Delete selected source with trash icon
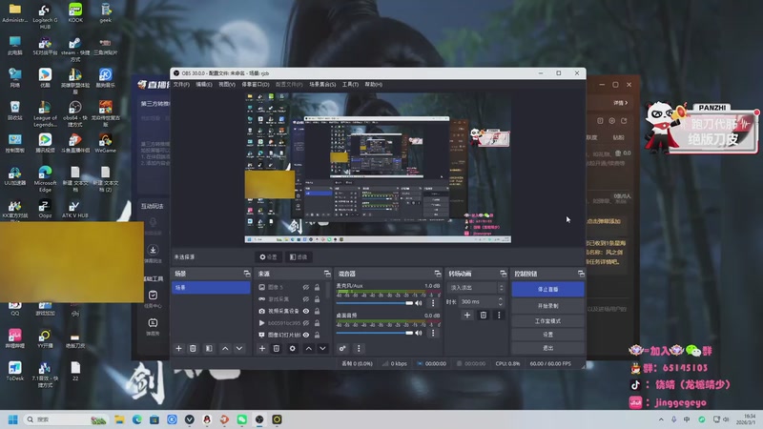Screen dimensions: 763x429 (276, 348)
